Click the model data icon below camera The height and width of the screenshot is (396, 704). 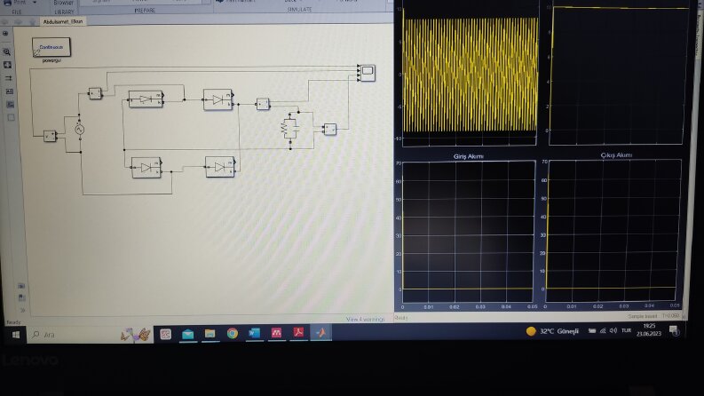[21, 297]
